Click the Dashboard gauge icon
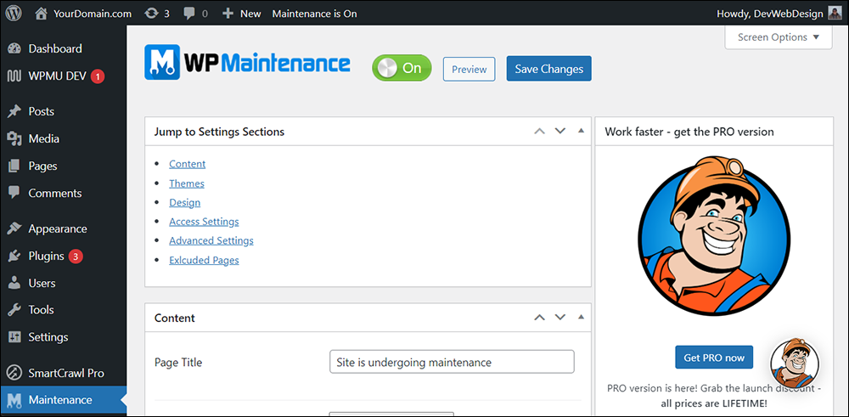Viewport: 849px width, 417px height. point(14,48)
